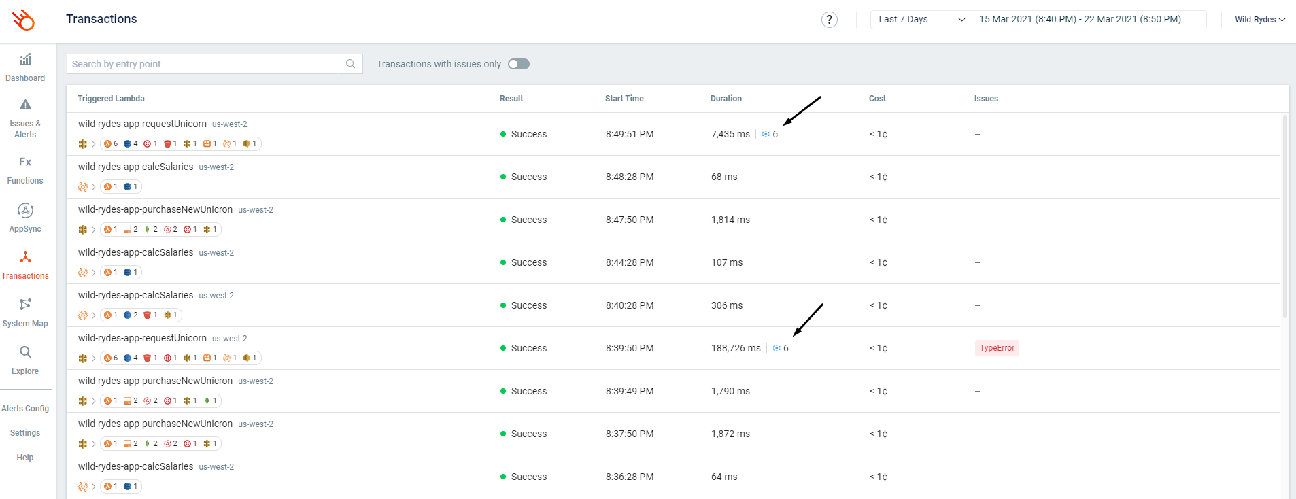1296x499 pixels.
Task: Click trigger icon in 8:40:28 PM calcSalaries row
Action: [x=83, y=315]
